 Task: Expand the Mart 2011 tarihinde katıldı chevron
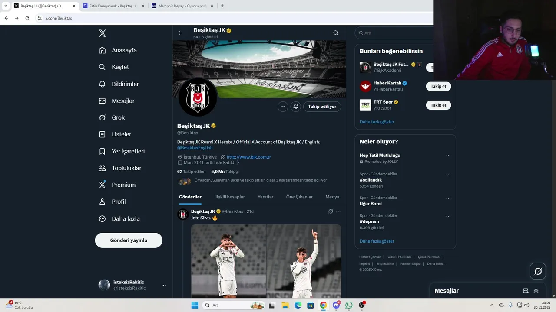pos(238,163)
